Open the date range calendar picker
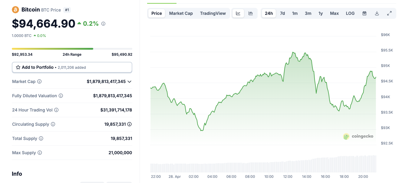The height and width of the screenshot is (183, 399). point(364,13)
